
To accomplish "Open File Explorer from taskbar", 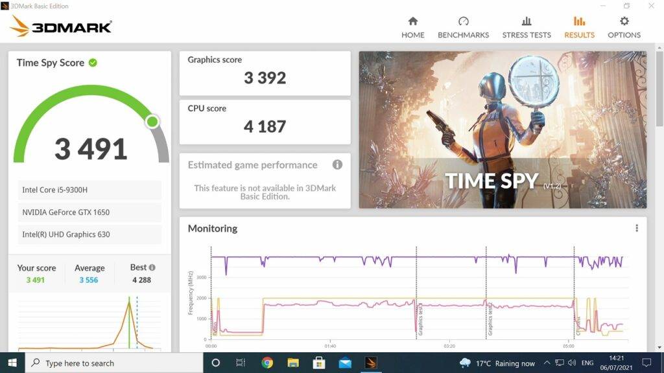I will 293,363.
